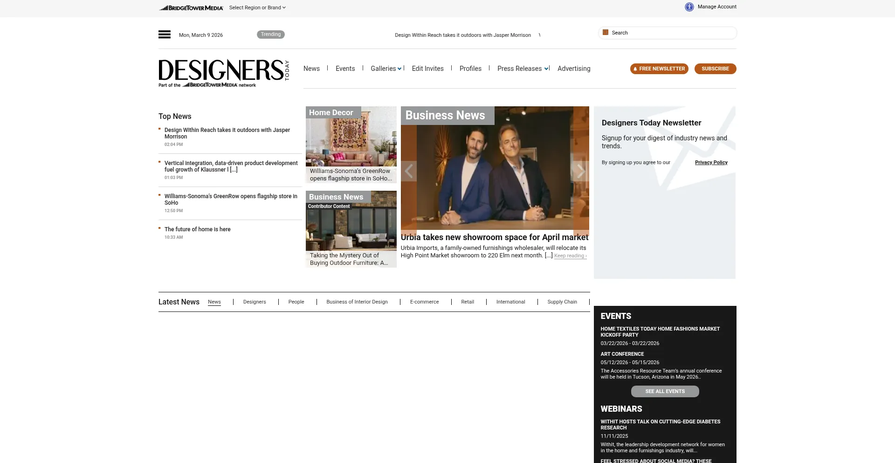Select the E-commerce tab
This screenshot has width=895, height=463.
point(424,302)
